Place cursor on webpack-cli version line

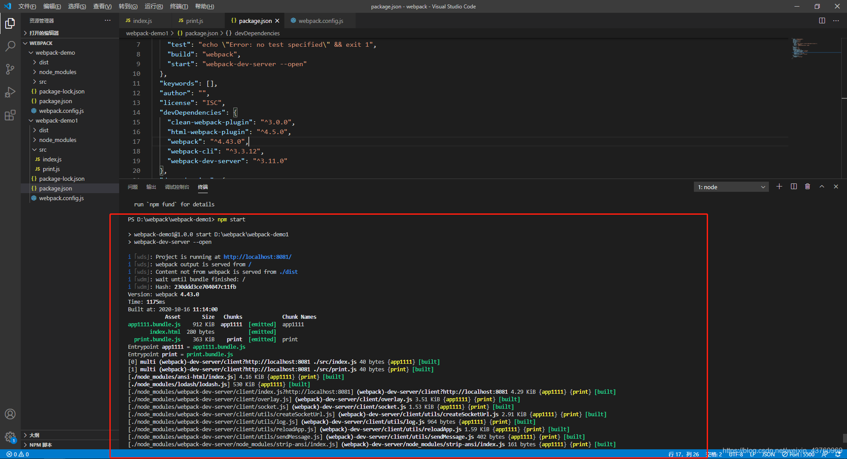pyautogui.click(x=215, y=151)
